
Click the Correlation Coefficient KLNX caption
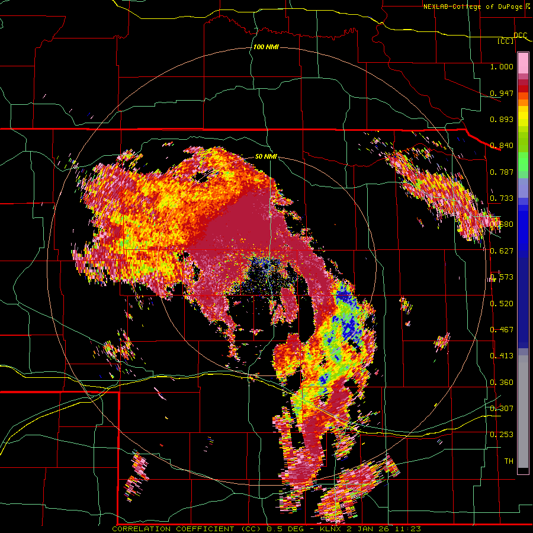tap(266, 529)
